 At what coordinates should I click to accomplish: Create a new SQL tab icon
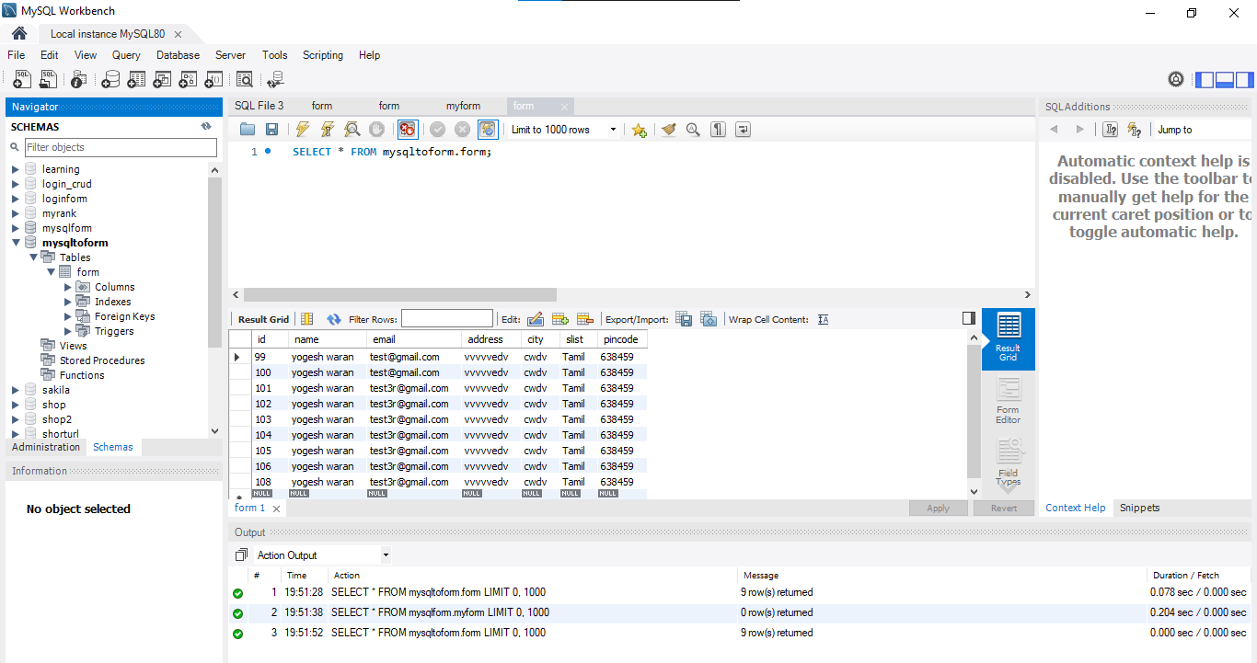[22, 80]
